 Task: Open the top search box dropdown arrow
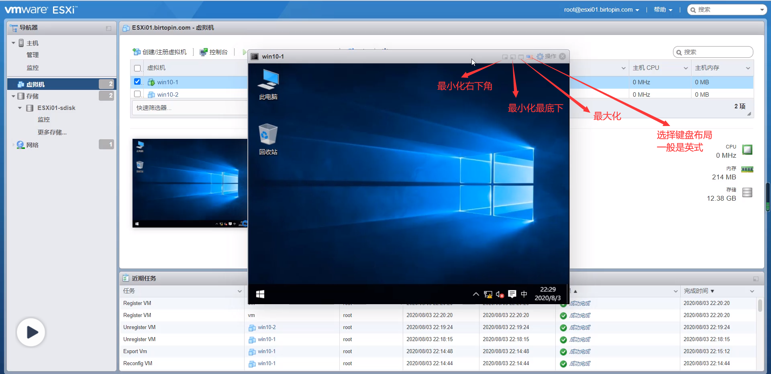tap(762, 10)
